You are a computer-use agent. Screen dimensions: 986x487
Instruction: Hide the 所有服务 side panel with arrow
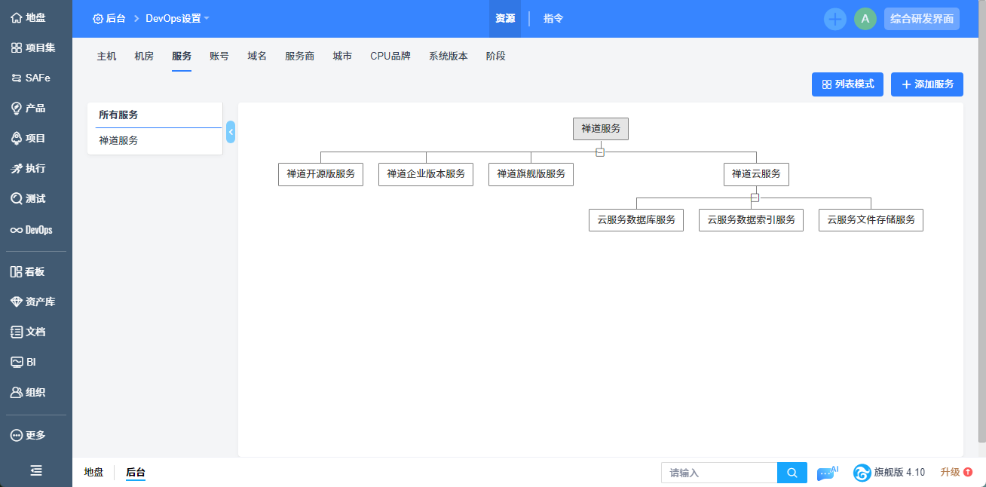pos(231,132)
